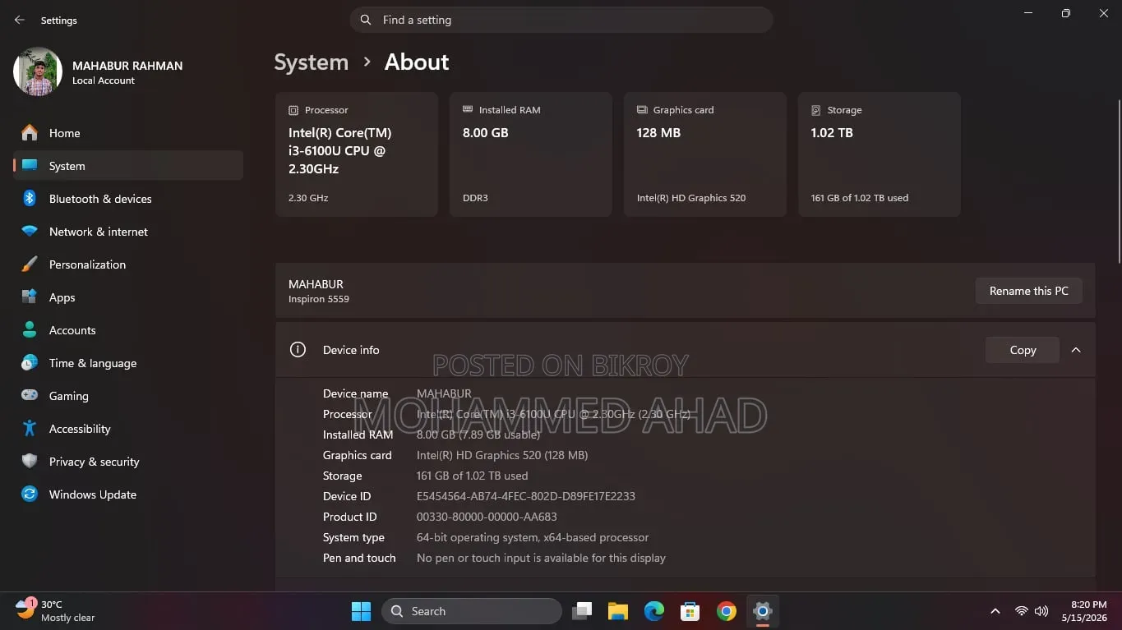The image size is (1122, 630).
Task: Open Accessibility settings
Action: tap(128, 429)
